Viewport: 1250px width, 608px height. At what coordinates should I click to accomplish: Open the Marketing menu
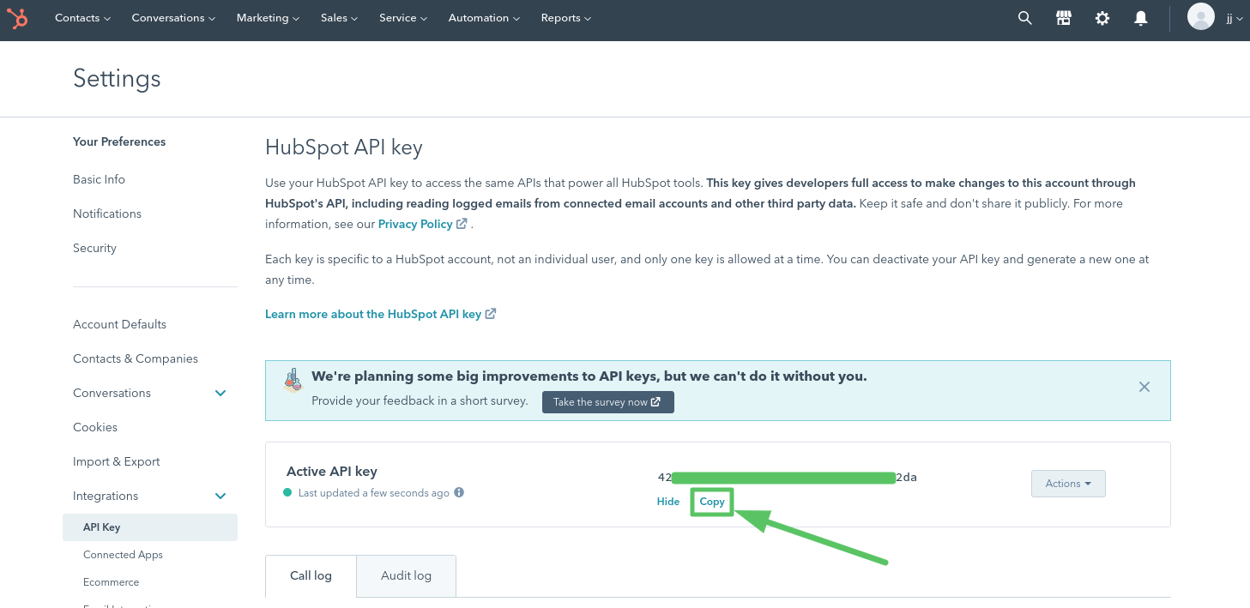pyautogui.click(x=269, y=18)
